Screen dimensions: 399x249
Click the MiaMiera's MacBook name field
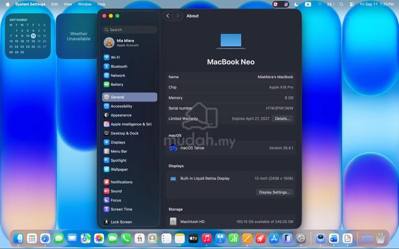tap(275, 77)
